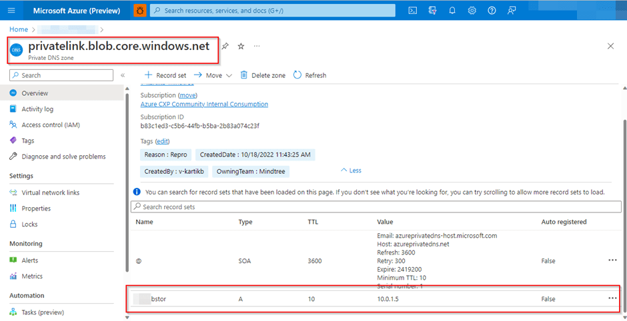This screenshot has height=321, width=627.
Task: Open portal settings gear
Action: pyautogui.click(x=472, y=11)
